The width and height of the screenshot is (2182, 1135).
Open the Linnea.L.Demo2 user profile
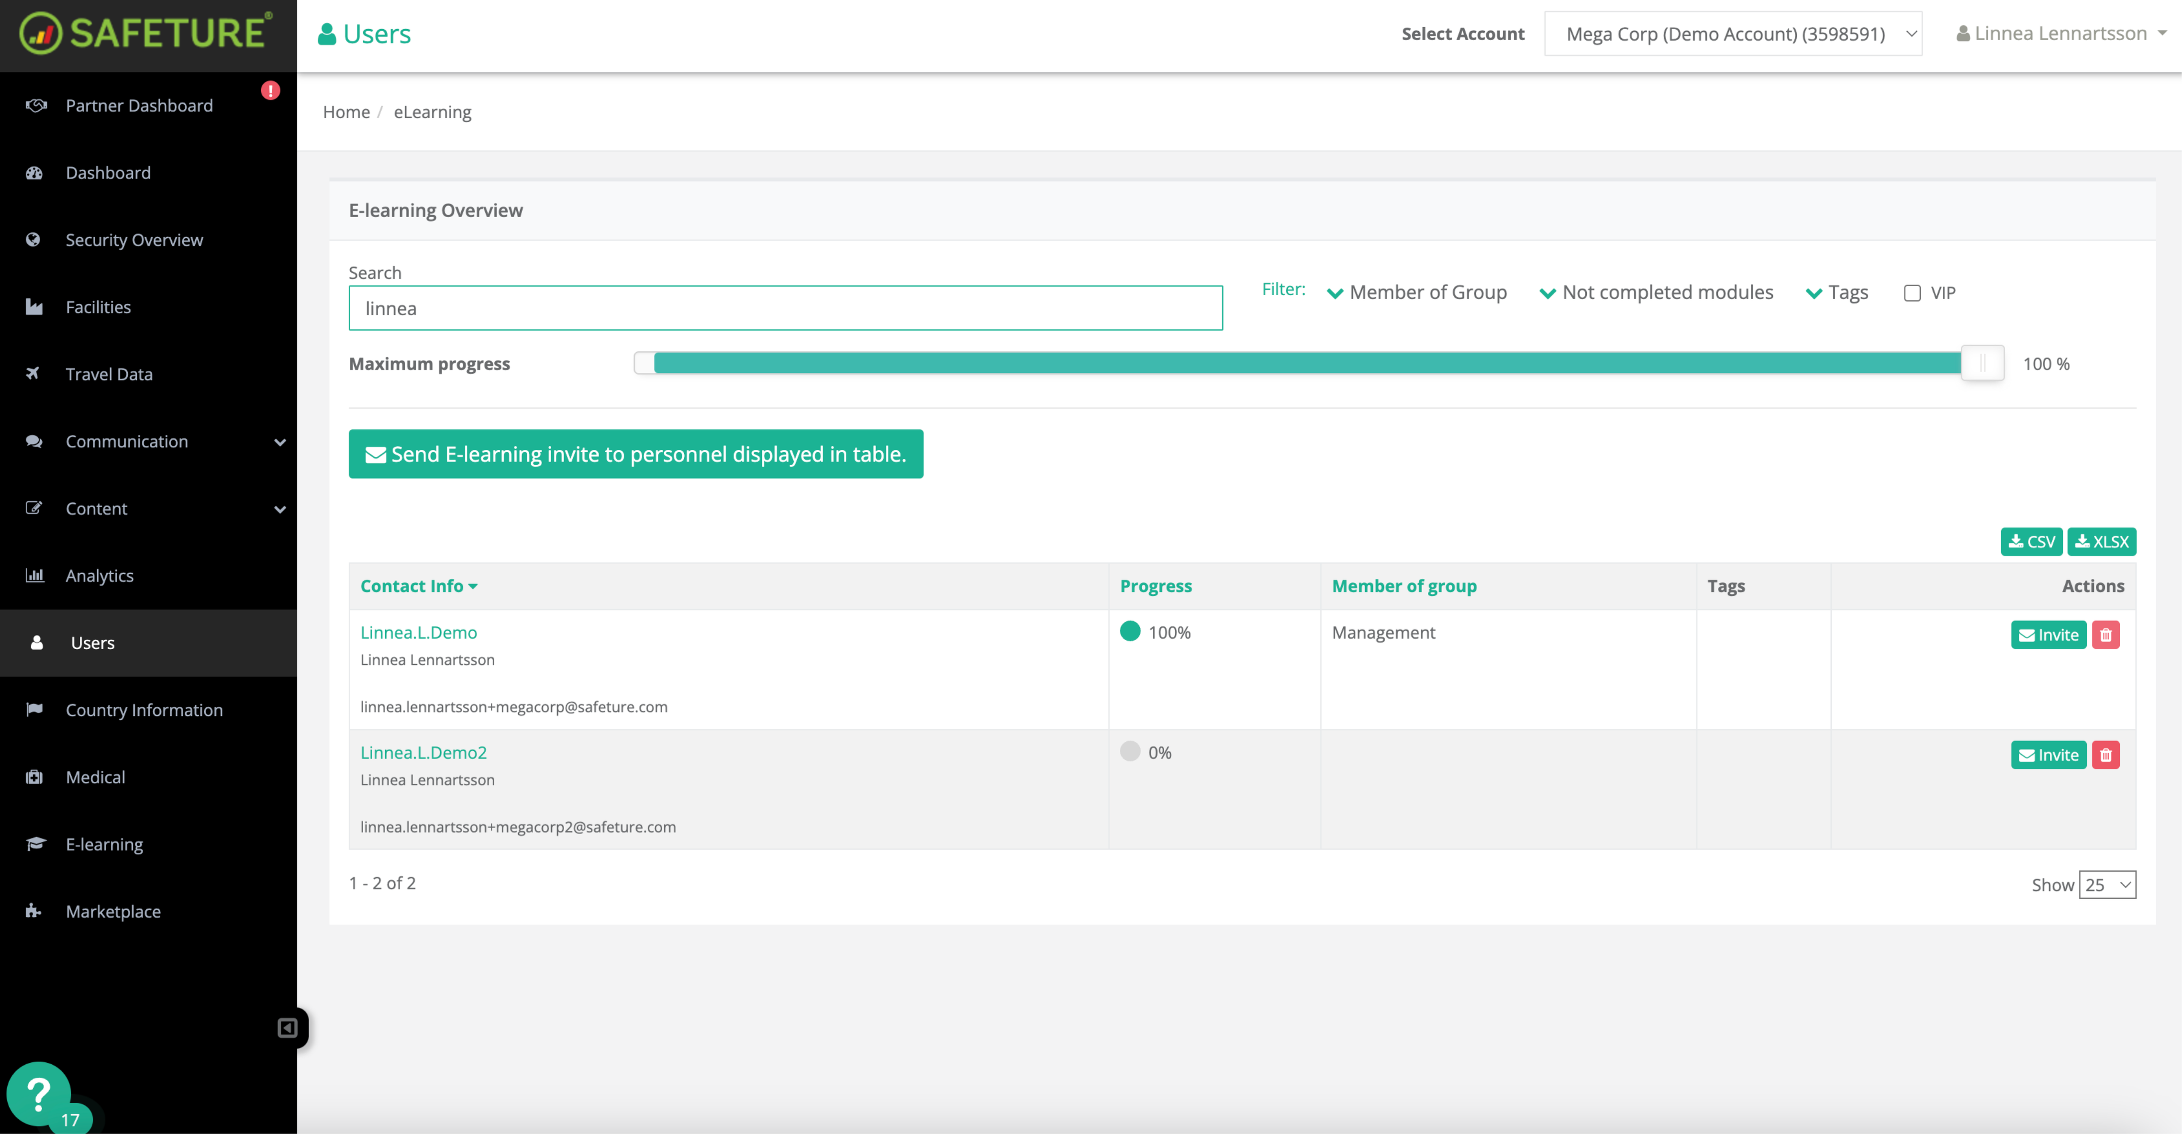[423, 752]
